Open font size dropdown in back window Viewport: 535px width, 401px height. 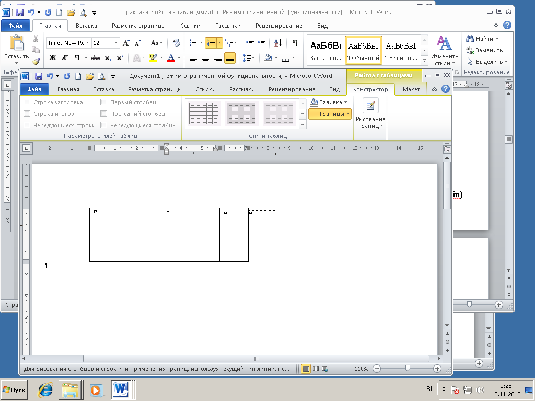click(116, 43)
